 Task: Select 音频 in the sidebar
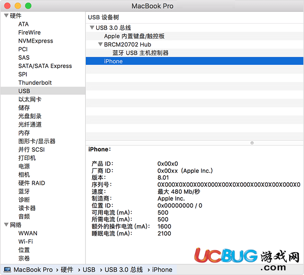(24, 216)
